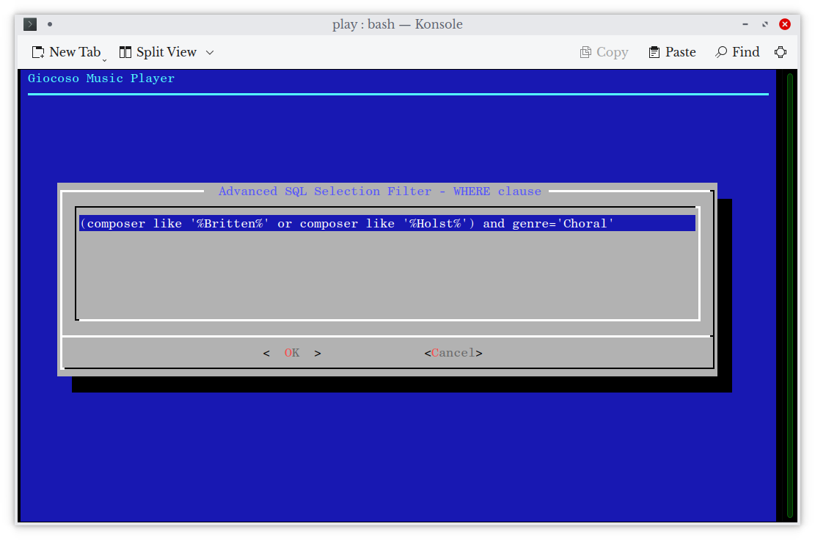Click the dot indicator next to title bar icon

click(50, 24)
